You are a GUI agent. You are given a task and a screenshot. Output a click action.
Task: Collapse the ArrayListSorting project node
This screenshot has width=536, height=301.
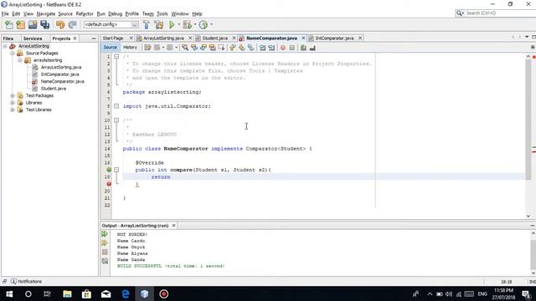tap(5, 46)
